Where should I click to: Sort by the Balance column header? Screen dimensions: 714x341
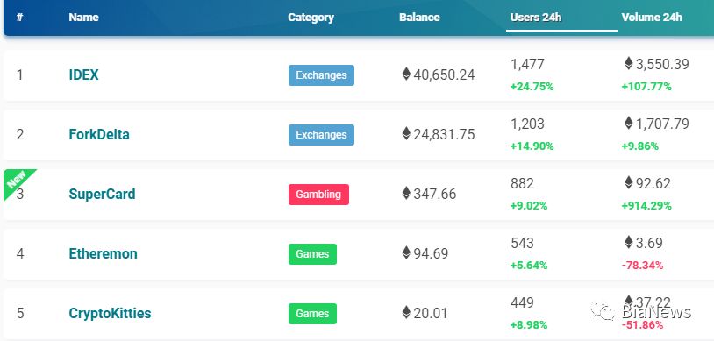point(419,18)
